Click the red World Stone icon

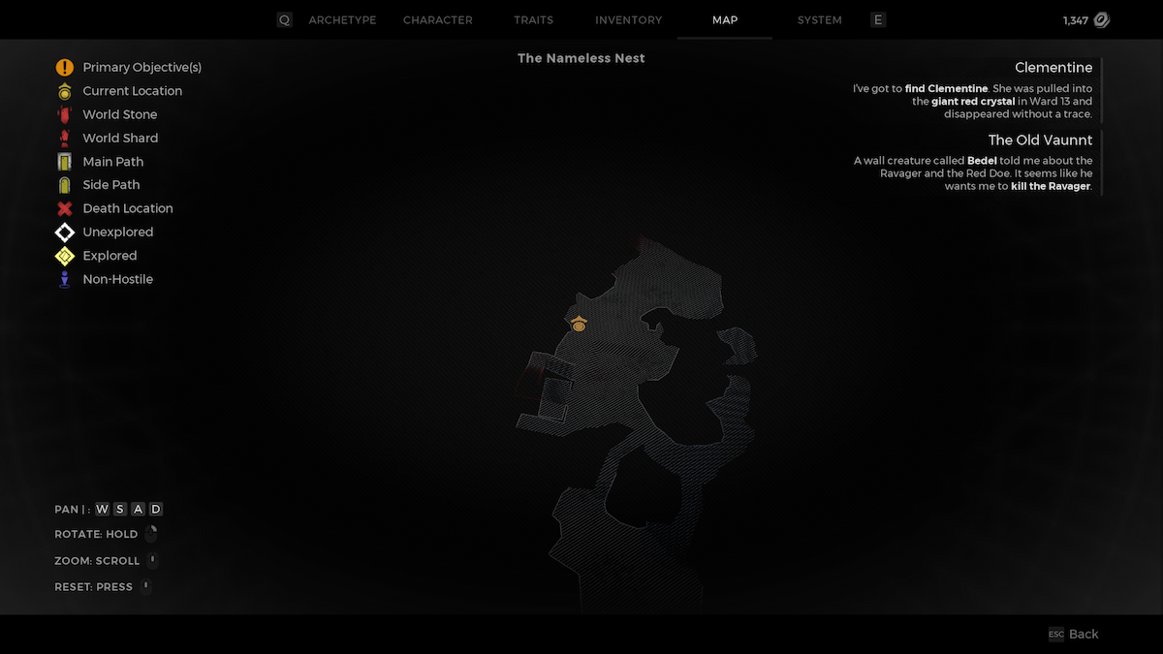pos(64,114)
